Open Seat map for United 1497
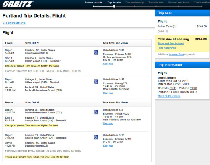The height and width of the screenshot is (165, 210). [108, 93]
